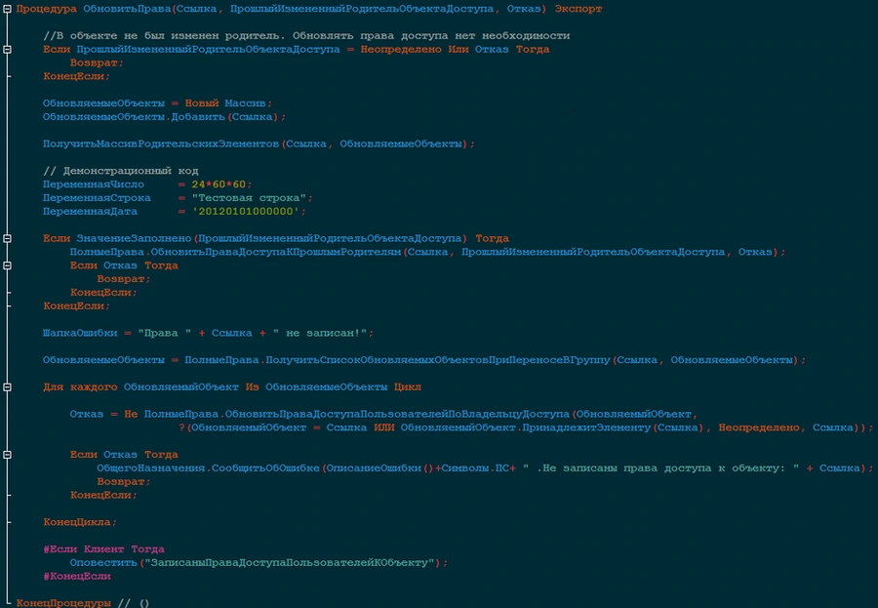Click the "Тестовая строка" string literal
878x608 pixels.
pyautogui.click(x=253, y=198)
